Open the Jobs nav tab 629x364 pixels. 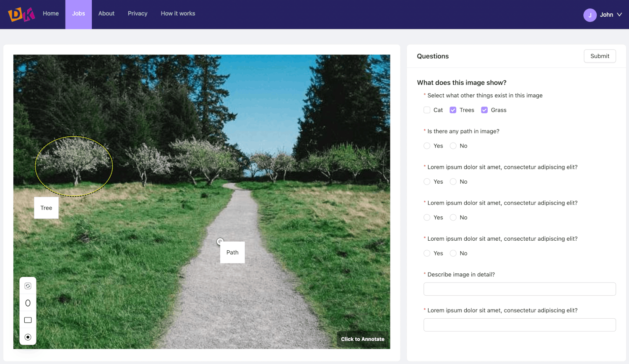(78, 14)
